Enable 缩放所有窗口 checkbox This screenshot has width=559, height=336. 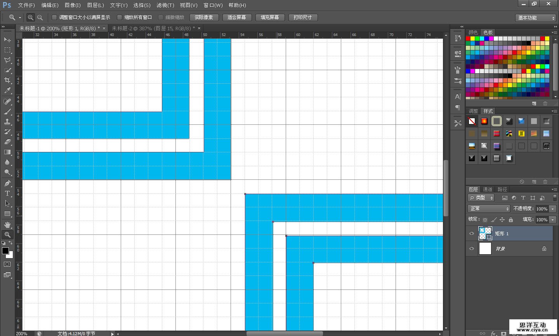(x=120, y=17)
